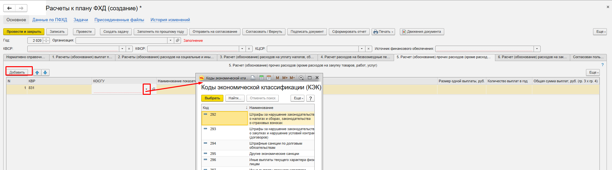
Task: Expand the Организация dropdown
Action: (171, 40)
